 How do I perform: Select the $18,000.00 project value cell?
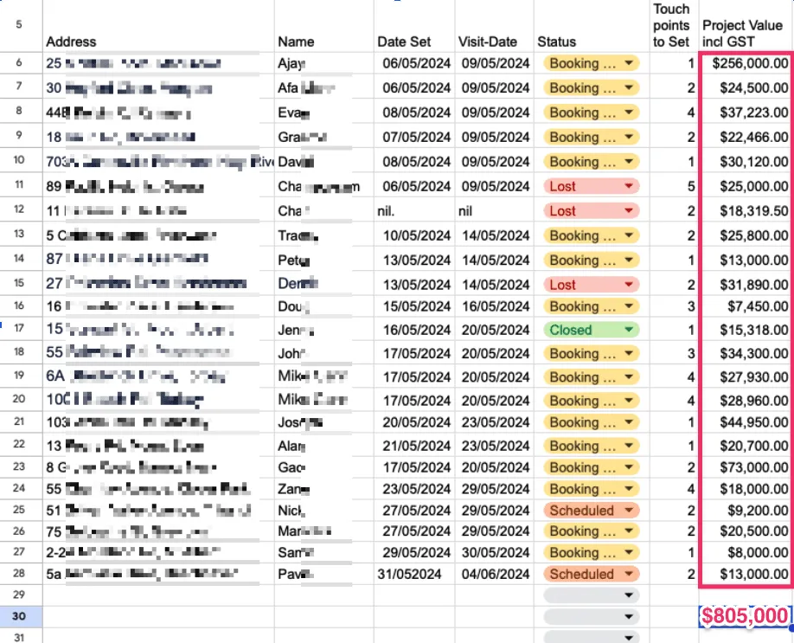[746, 489]
